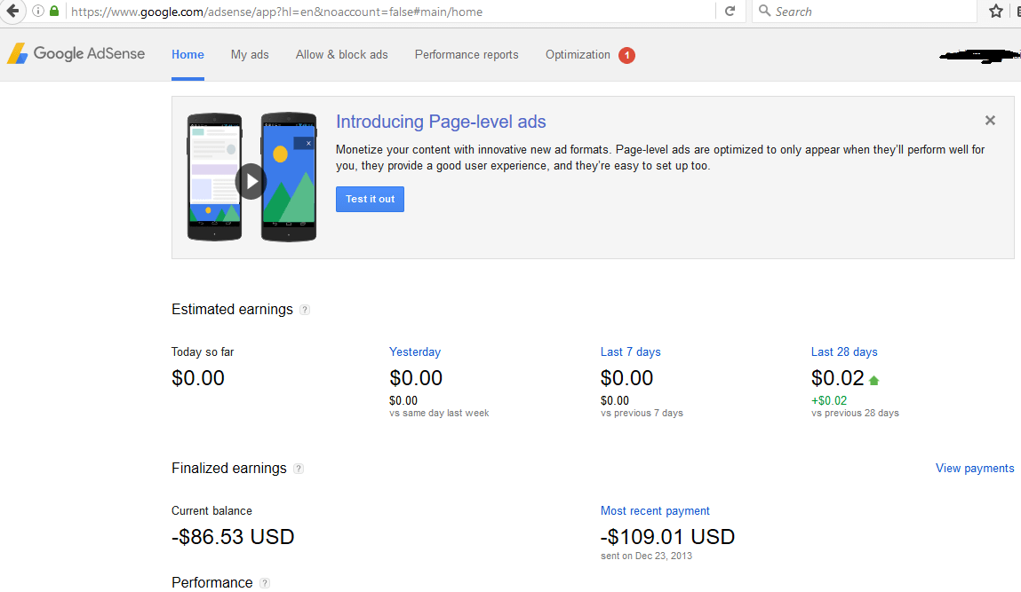Click the browser back arrow

point(12,12)
